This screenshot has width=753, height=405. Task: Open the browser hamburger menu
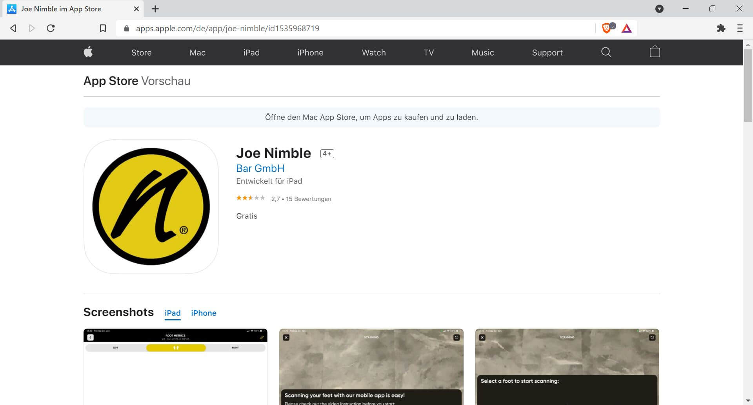click(740, 28)
